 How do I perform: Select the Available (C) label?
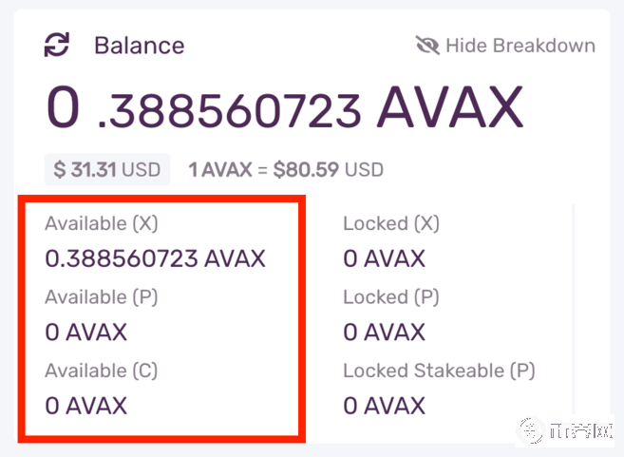pyautogui.click(x=101, y=371)
